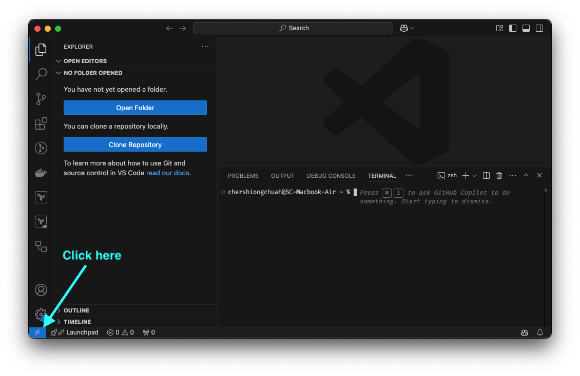
Task: Split the terminal
Action: click(486, 176)
